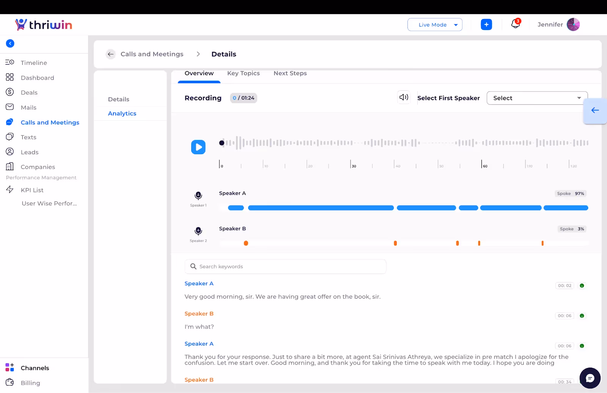607x393 pixels.
Task: Click the Spoke 97% badge
Action: click(571, 193)
